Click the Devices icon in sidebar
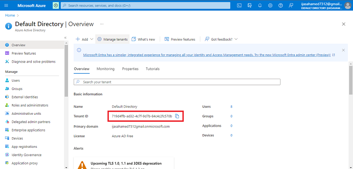The image size is (353, 169). click(7, 139)
